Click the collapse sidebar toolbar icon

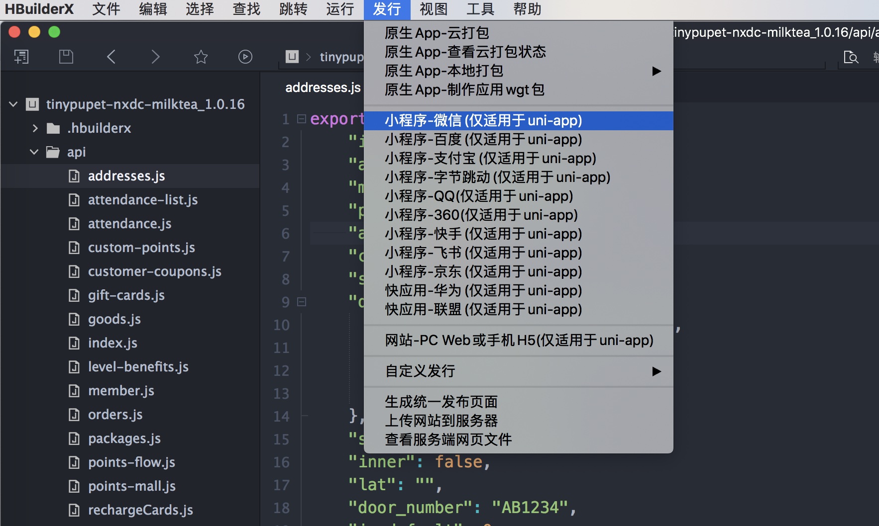click(21, 57)
